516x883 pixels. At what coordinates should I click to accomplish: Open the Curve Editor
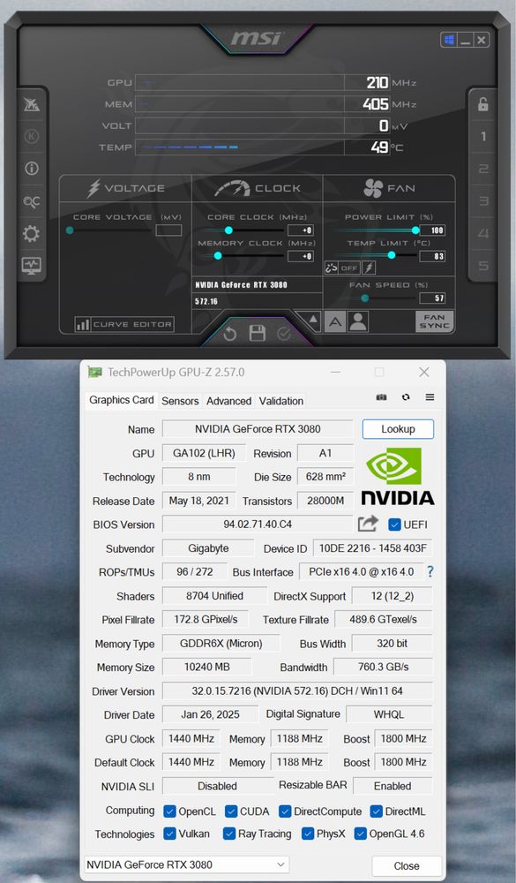click(124, 324)
